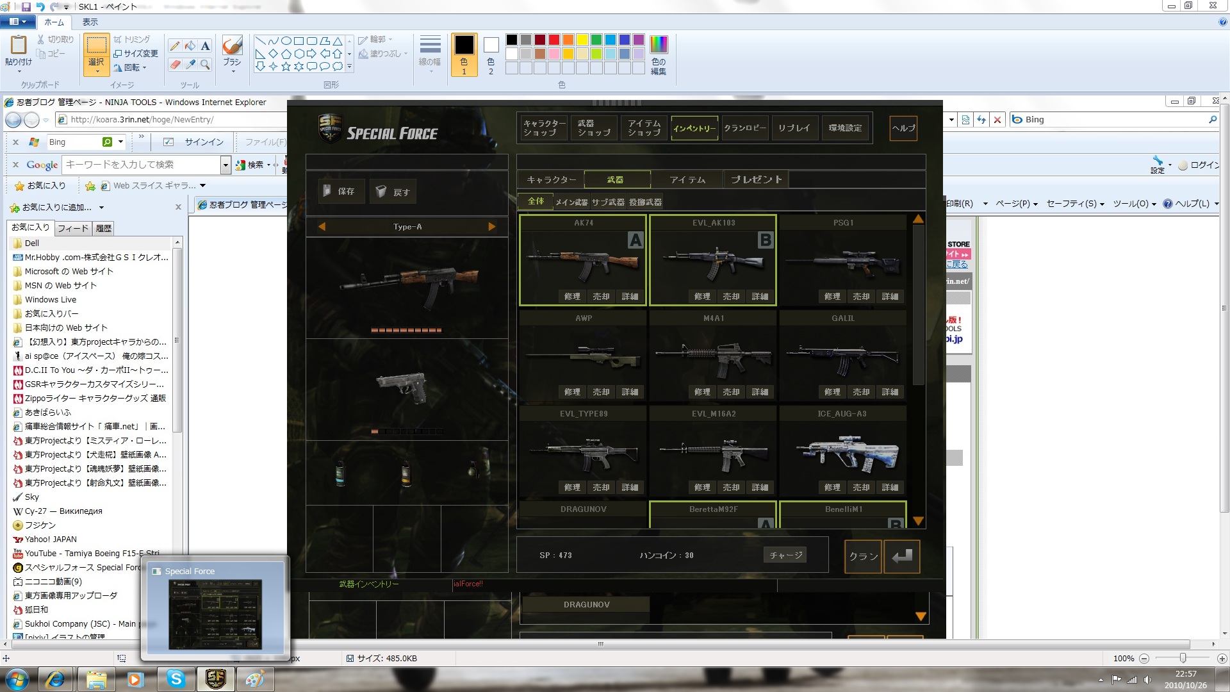Choose the five-point star shape
Screen dimensions: 1230x692
pyautogui.click(x=286, y=66)
